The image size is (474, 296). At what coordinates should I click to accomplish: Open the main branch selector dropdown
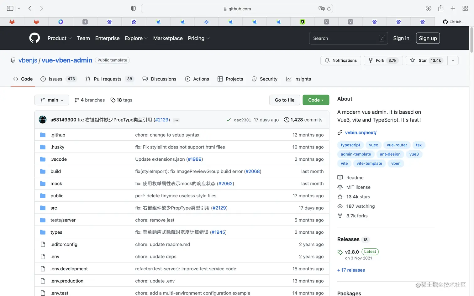(x=52, y=100)
